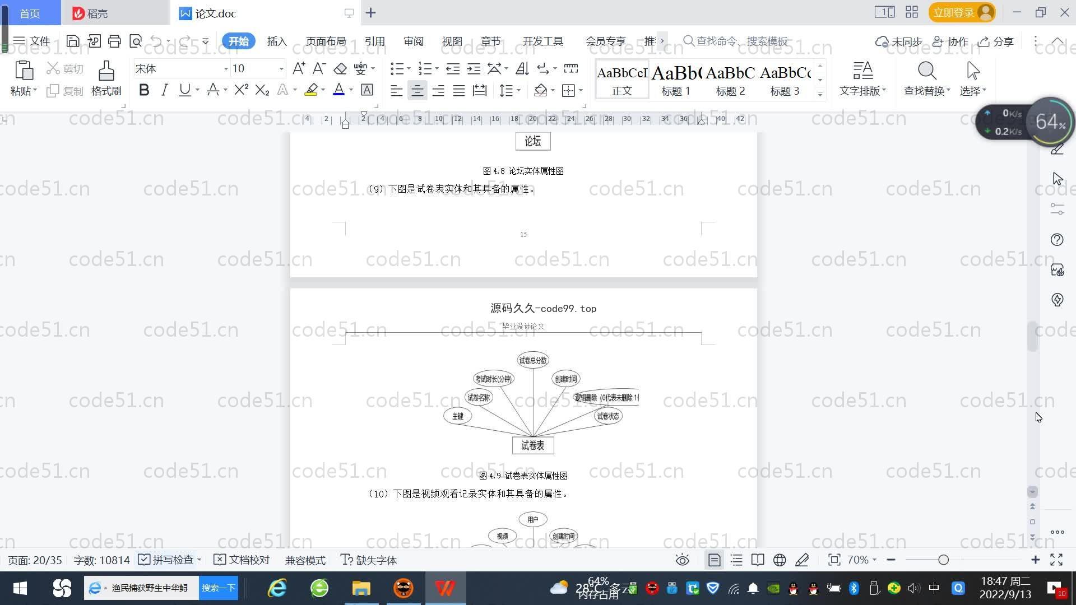Expand bullet list options arrow
Image resolution: width=1076 pixels, height=605 pixels.
tap(409, 69)
